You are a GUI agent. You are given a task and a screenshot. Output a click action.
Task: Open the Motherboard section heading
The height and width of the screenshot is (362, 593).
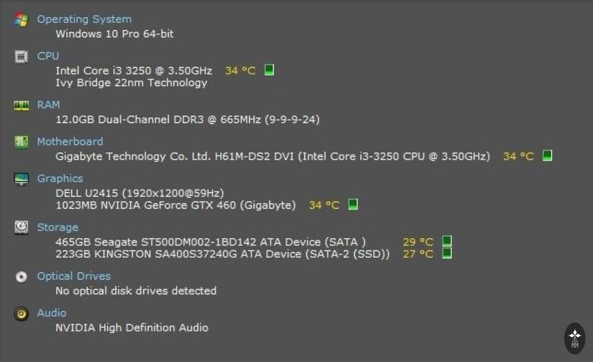point(70,141)
